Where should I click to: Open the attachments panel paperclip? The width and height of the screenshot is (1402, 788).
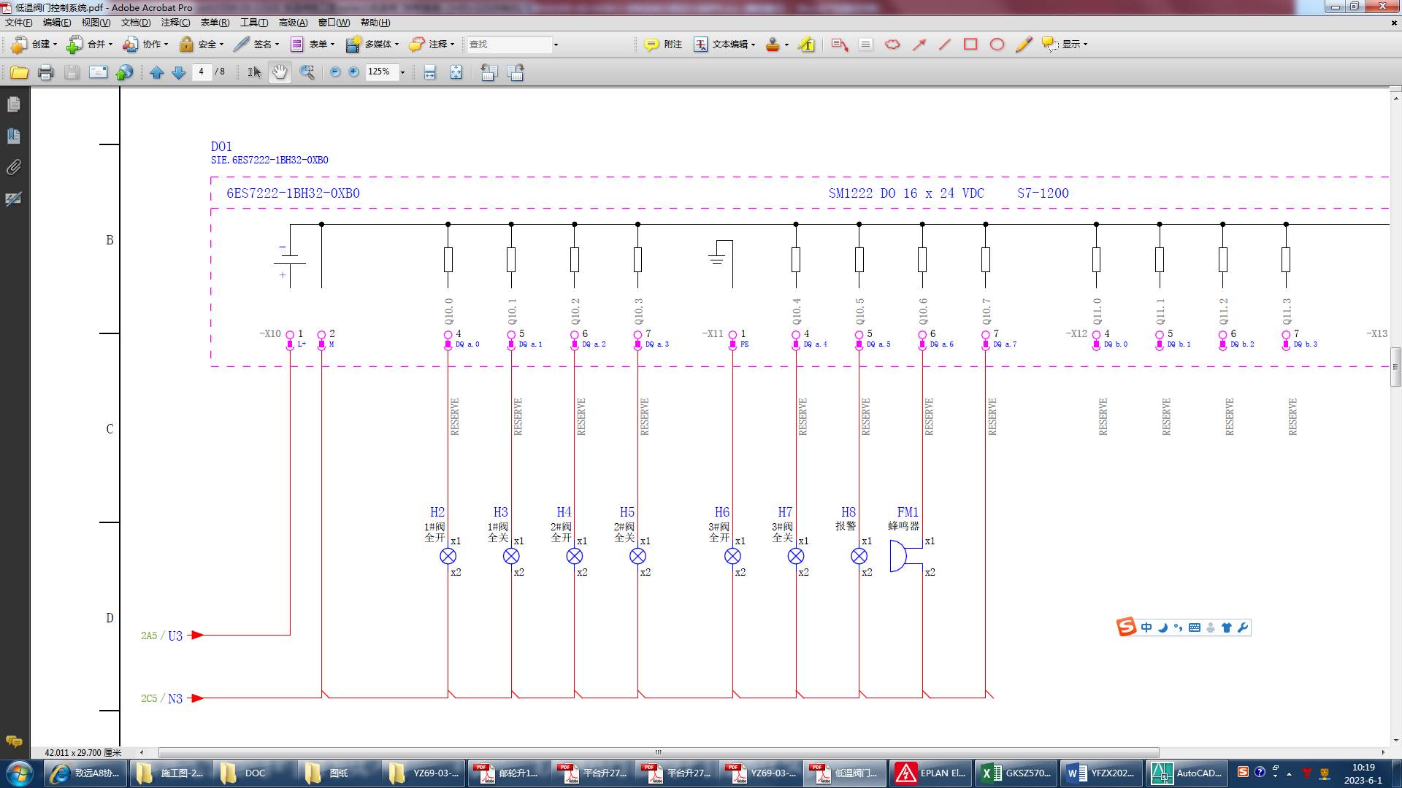[14, 167]
